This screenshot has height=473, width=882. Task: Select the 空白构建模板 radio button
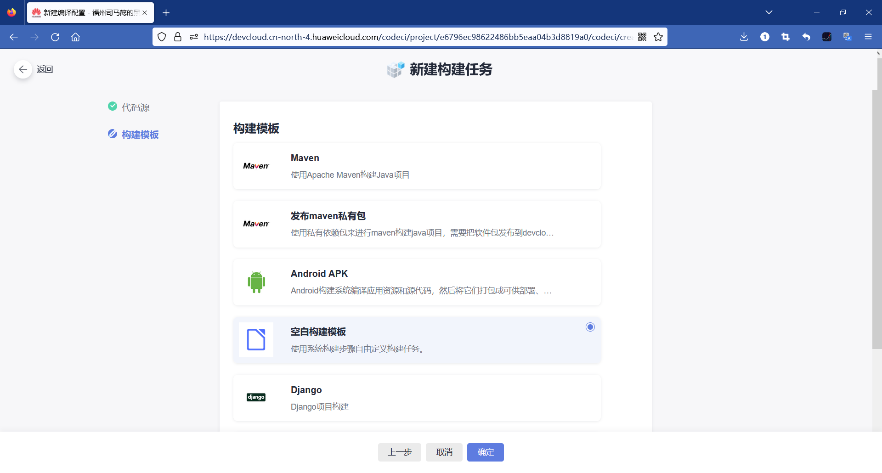pos(590,327)
